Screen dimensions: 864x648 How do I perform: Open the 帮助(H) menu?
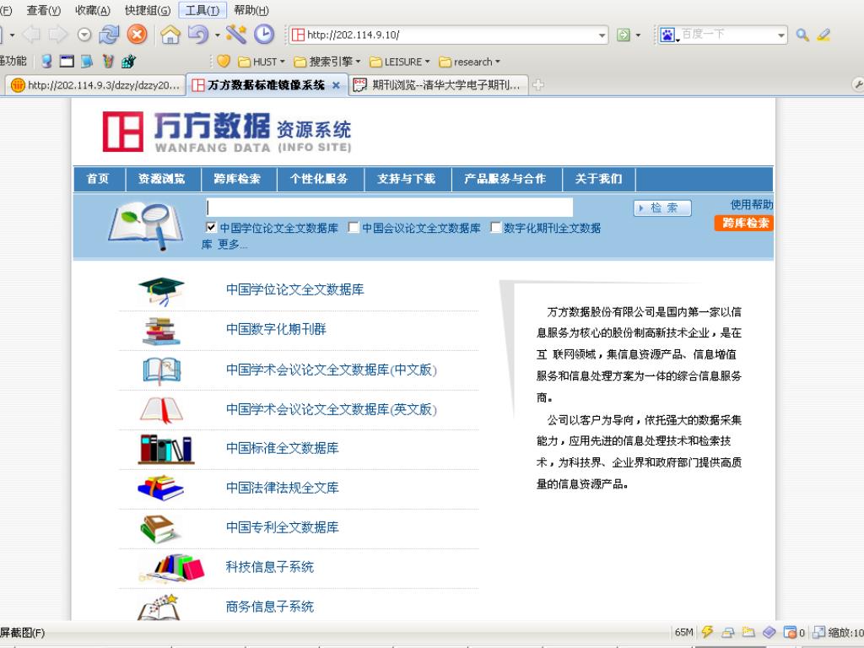click(251, 10)
